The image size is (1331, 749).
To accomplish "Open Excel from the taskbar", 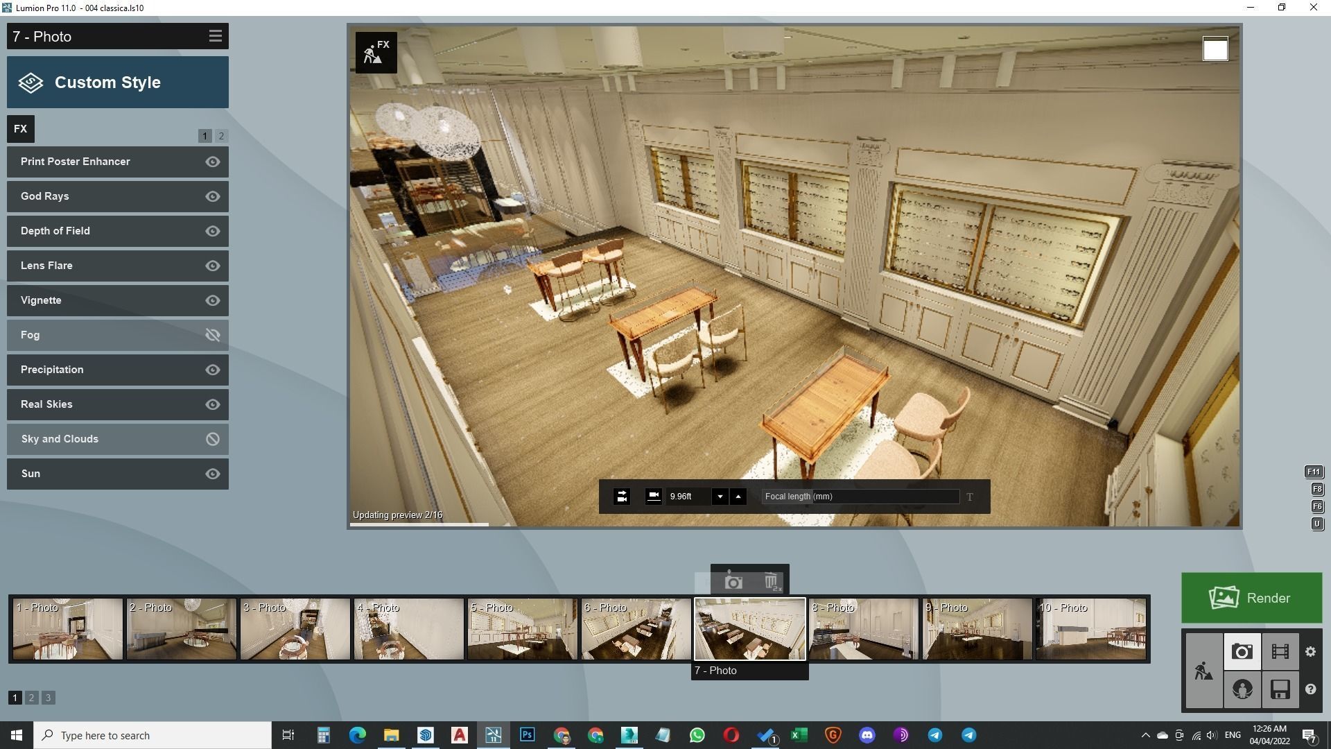I will click(x=799, y=735).
